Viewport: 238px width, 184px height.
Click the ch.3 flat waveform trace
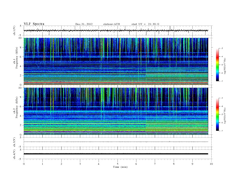[x=116, y=142]
